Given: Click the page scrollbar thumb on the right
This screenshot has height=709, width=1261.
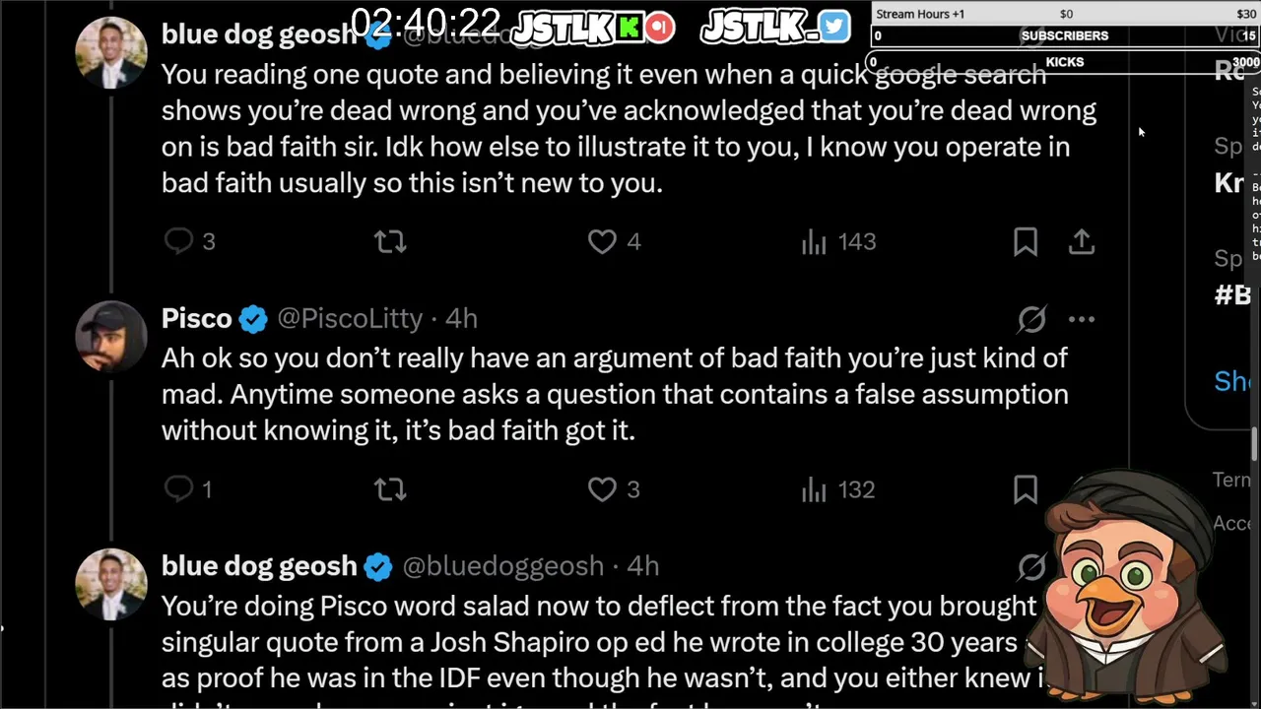Looking at the screenshot, I should point(1255,445).
